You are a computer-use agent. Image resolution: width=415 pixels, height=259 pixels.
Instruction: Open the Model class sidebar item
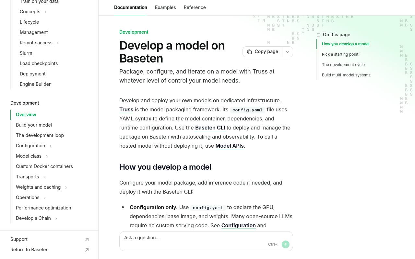coord(29,156)
